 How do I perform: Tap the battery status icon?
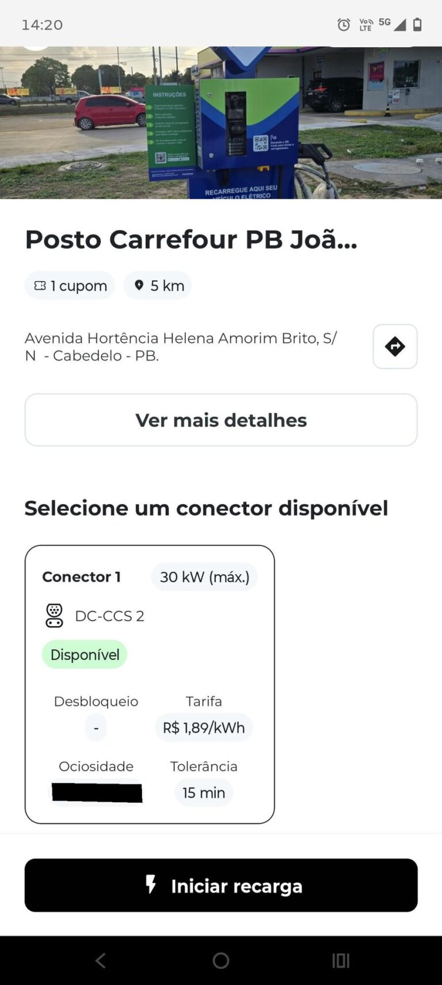pos(417,24)
